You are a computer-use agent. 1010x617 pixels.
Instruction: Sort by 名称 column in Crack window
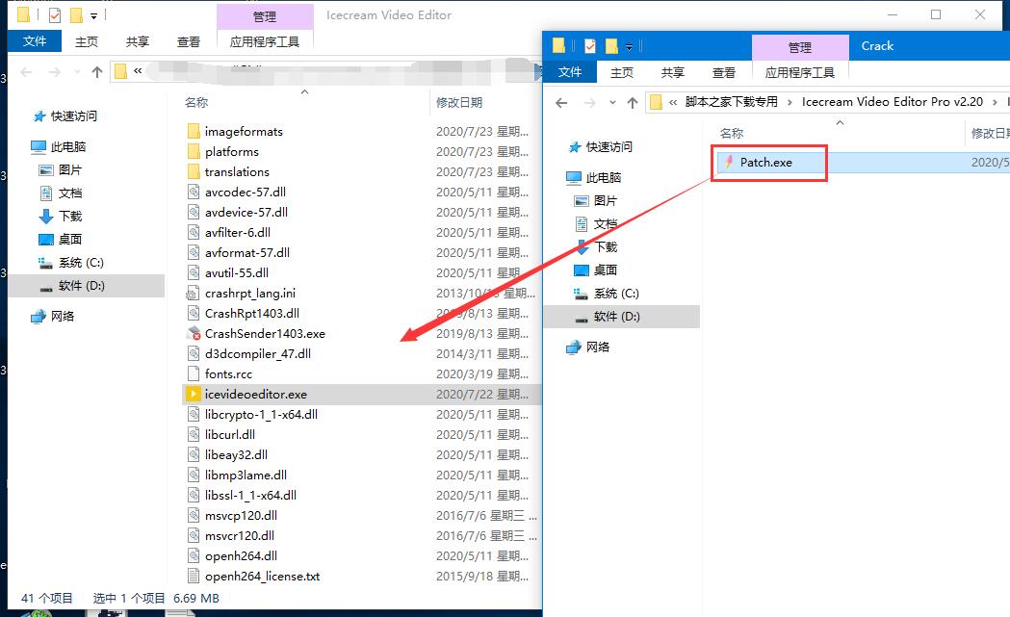pos(732,134)
